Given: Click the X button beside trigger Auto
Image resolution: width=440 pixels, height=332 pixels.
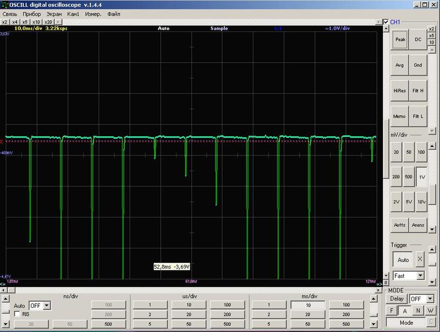Looking at the screenshot, I should pos(420,259).
